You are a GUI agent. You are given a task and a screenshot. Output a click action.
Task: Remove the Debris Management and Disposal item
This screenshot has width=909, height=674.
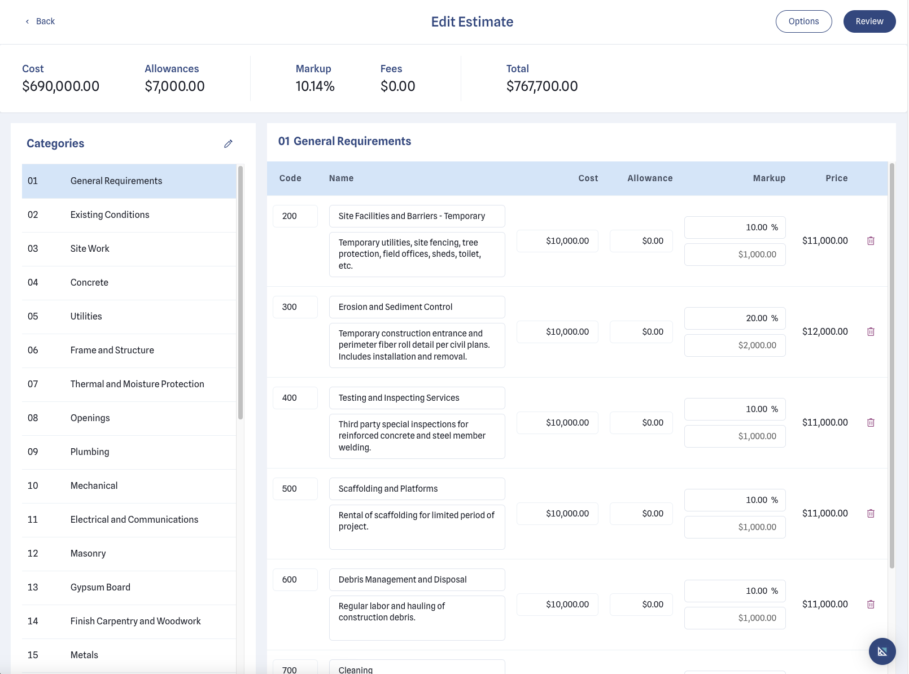click(871, 604)
